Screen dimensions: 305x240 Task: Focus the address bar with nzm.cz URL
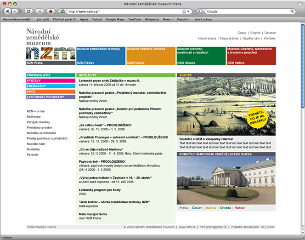point(124,11)
